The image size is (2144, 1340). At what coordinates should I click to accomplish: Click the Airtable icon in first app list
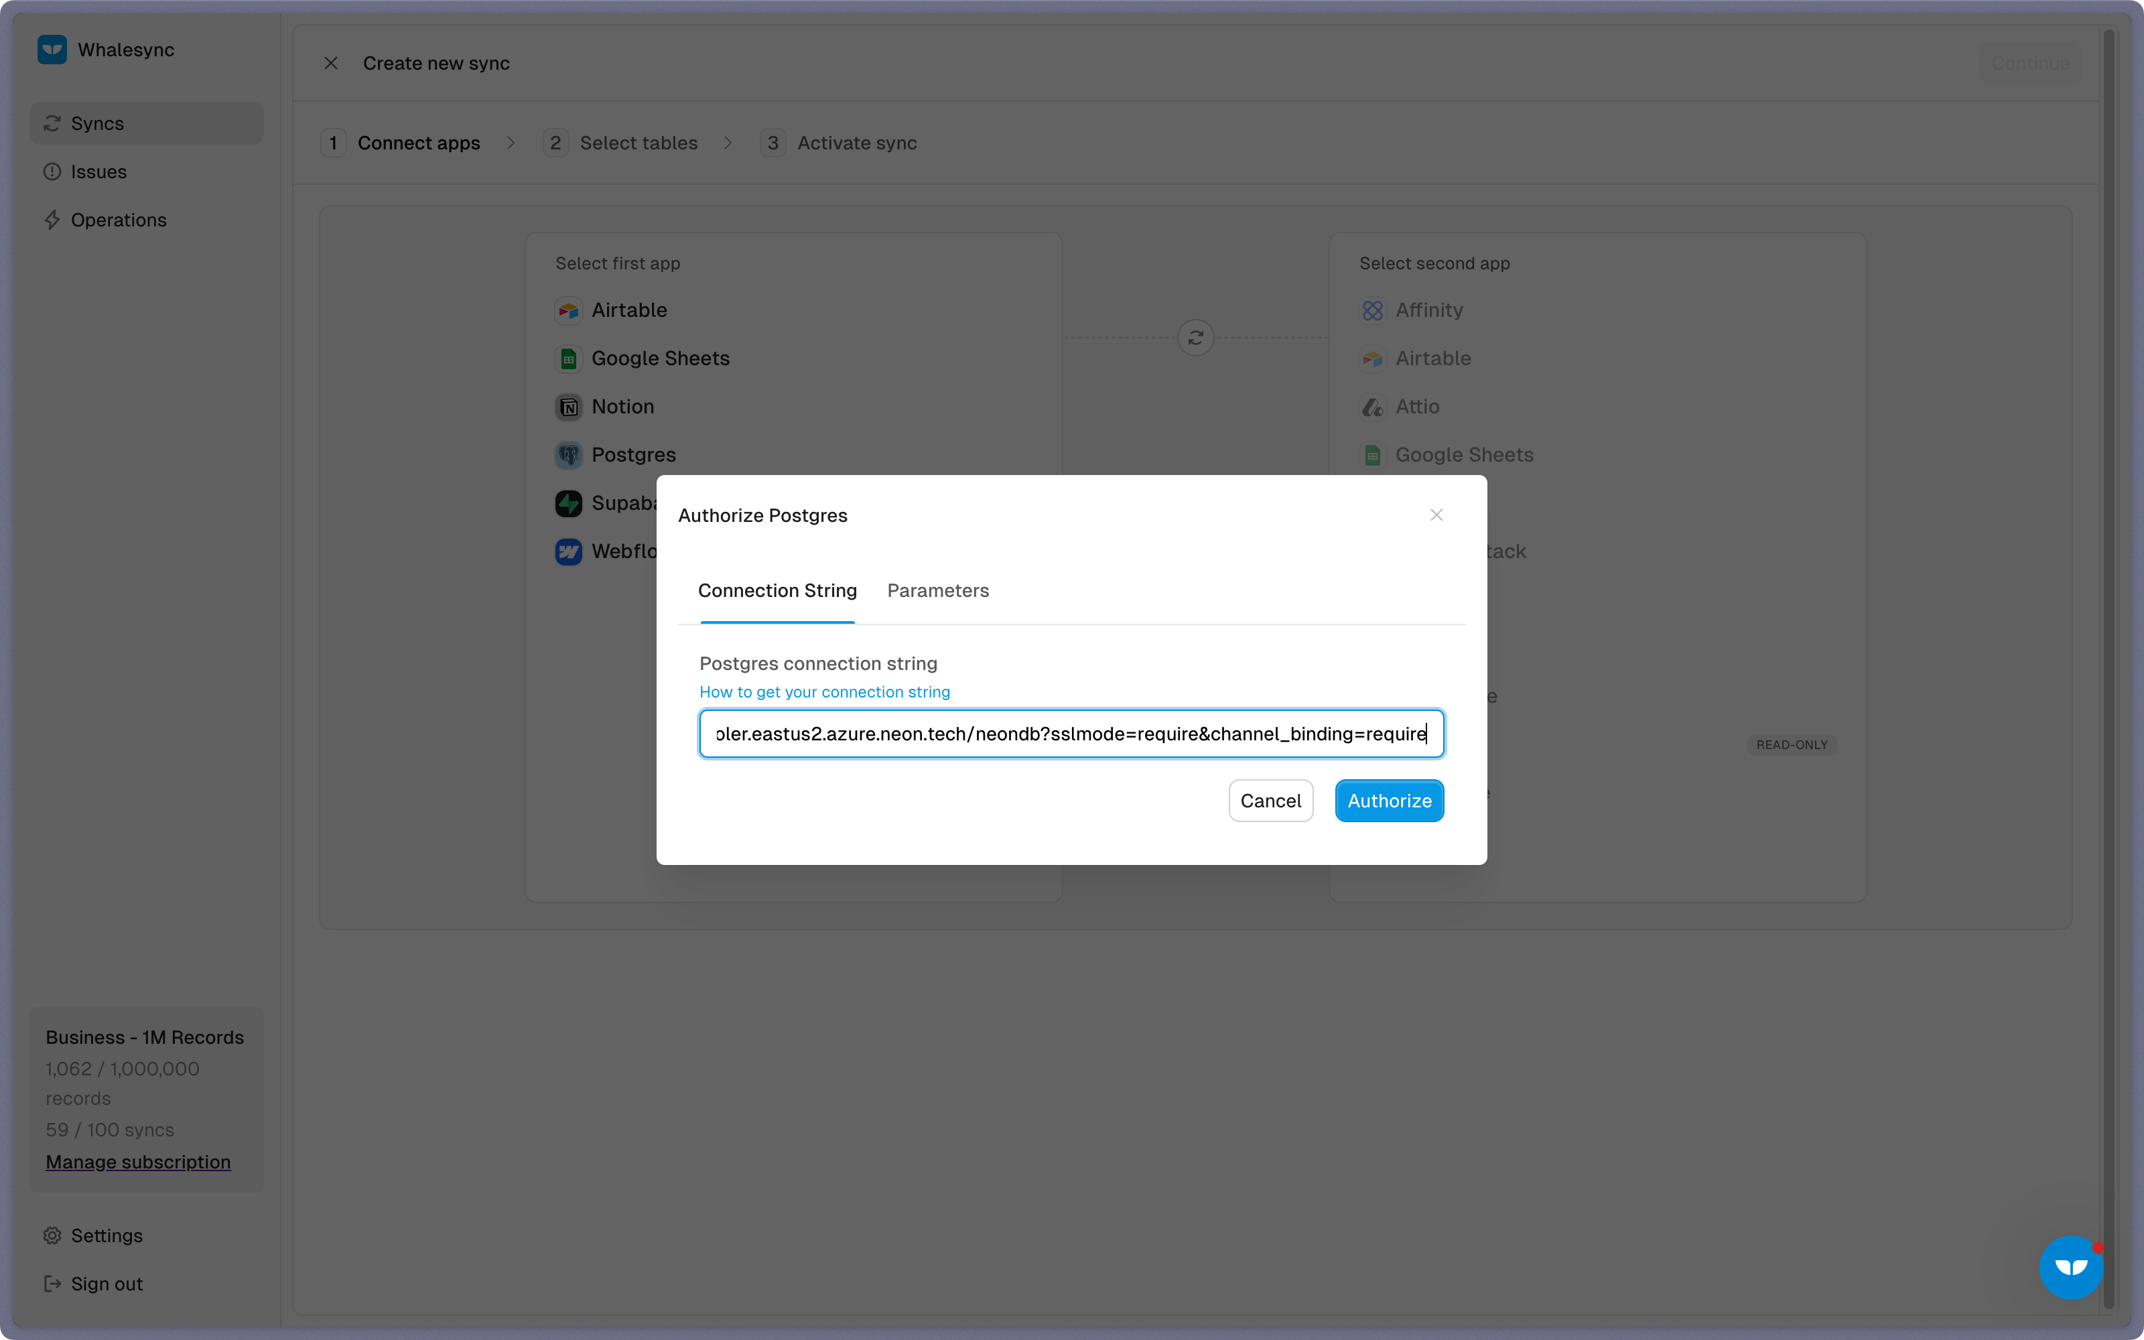click(569, 310)
